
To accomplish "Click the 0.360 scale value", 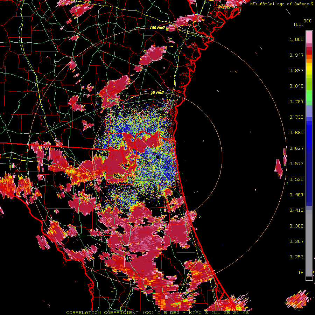I will pyautogui.click(x=296, y=226).
